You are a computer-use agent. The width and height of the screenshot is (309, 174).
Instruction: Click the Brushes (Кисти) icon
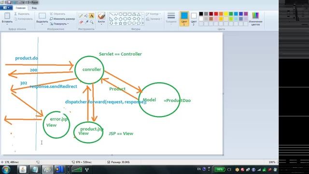click(x=101, y=16)
